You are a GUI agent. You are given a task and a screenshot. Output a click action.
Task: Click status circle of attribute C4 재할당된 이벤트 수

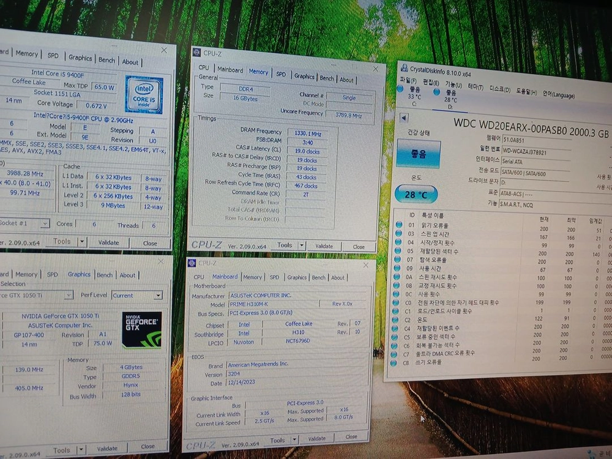click(395, 328)
